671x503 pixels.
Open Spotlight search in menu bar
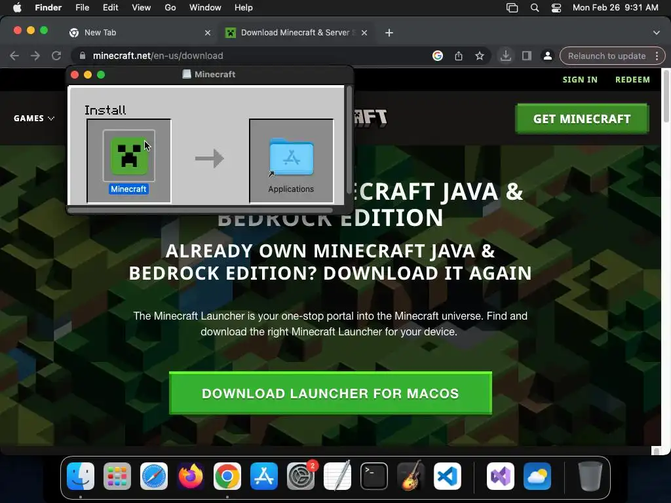click(x=535, y=8)
